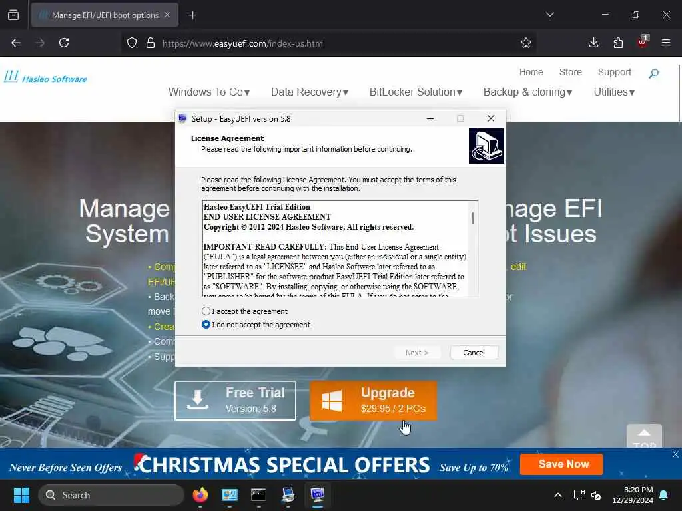Click the Upgrade $29.95 / 2 PCs button
Image resolution: width=682 pixels, height=511 pixels.
point(374,401)
